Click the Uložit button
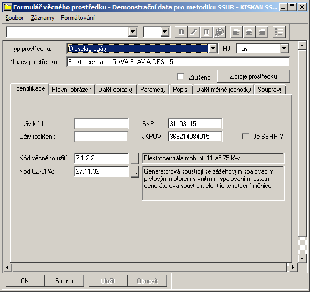 (108, 281)
